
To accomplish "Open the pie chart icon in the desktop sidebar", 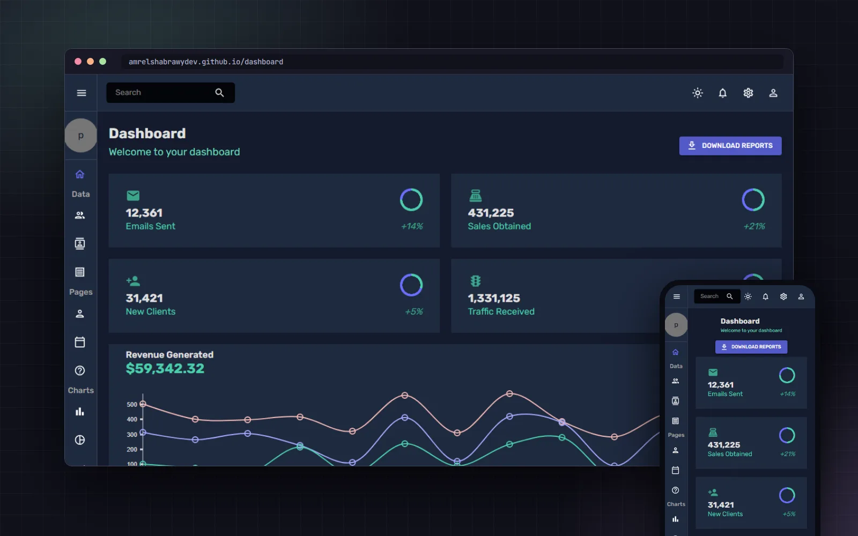I will pos(80,440).
